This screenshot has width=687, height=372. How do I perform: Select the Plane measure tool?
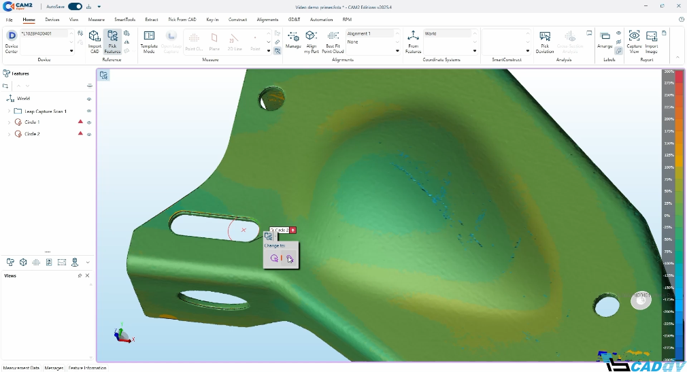click(214, 41)
